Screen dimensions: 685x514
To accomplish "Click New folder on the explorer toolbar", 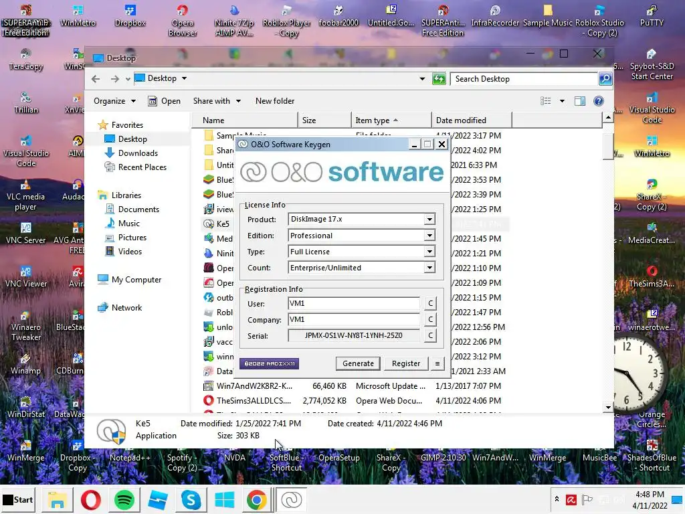I will (275, 101).
